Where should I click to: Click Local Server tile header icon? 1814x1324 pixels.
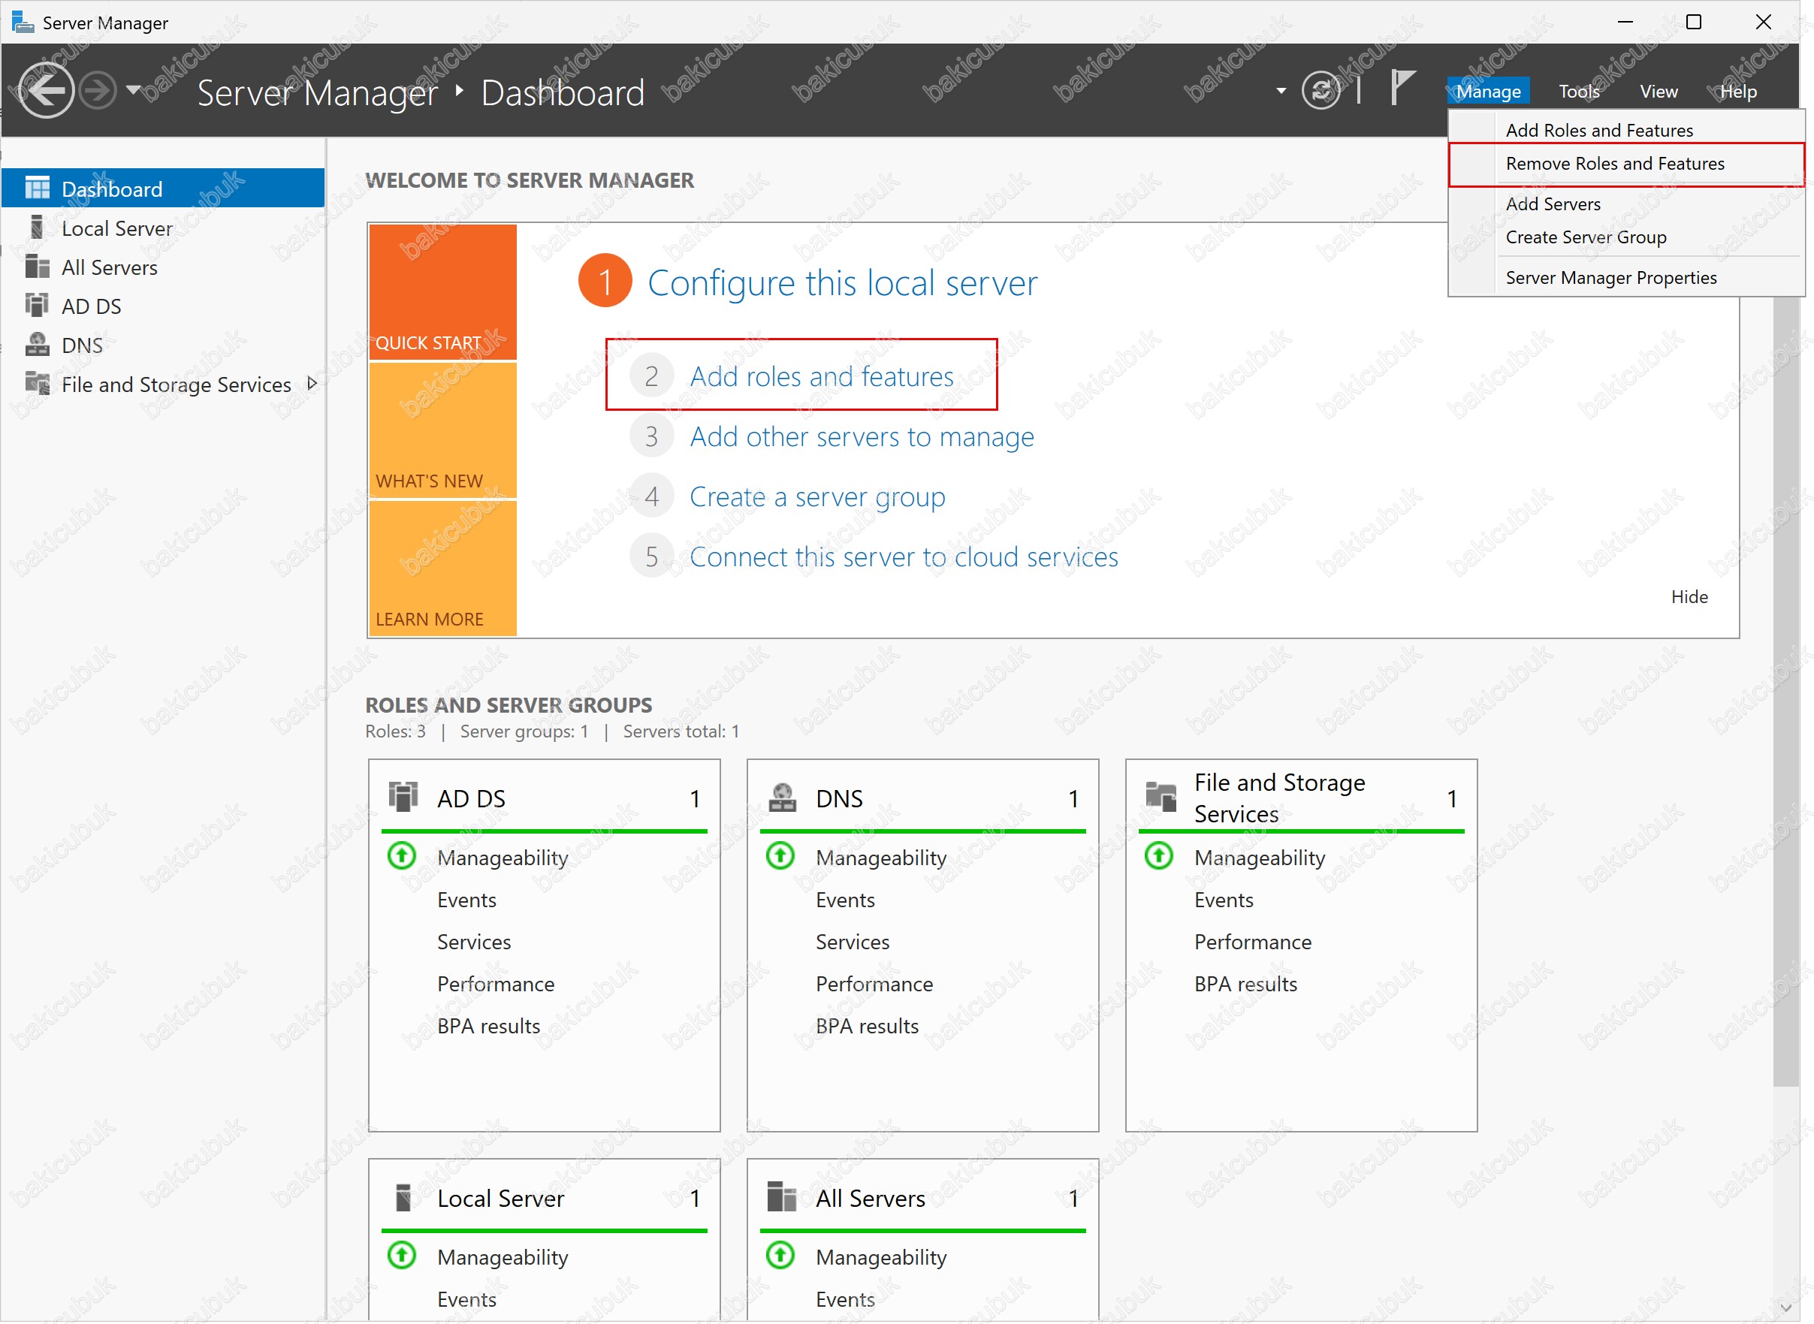403,1197
